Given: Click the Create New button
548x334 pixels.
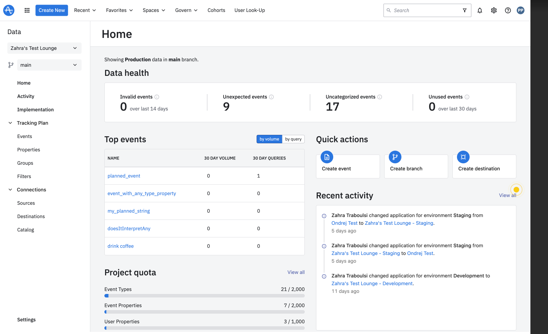Looking at the screenshot, I should pyautogui.click(x=52, y=11).
